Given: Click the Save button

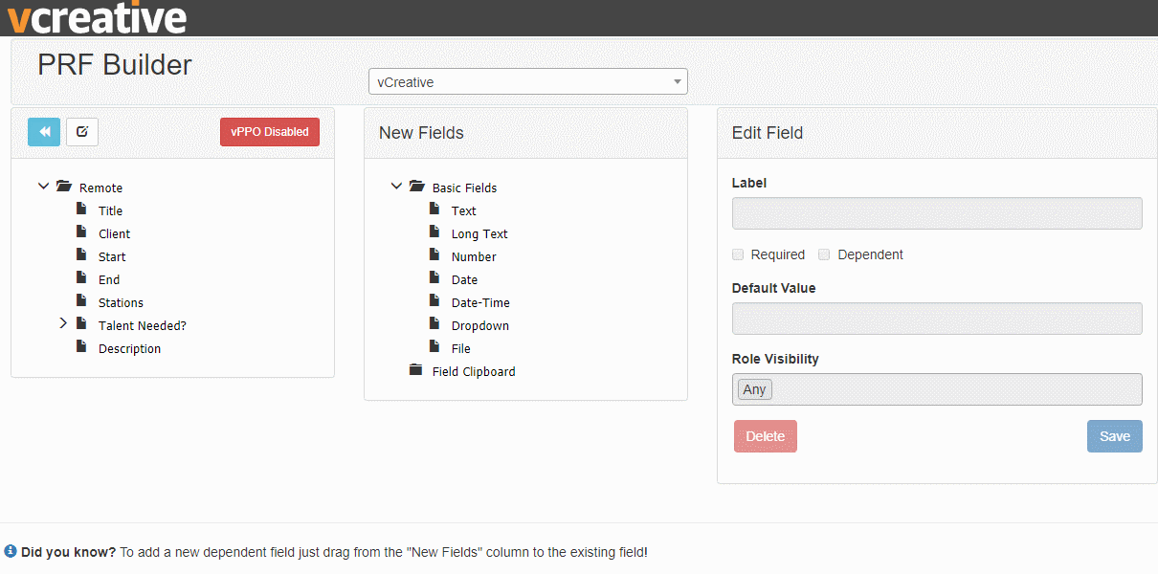Looking at the screenshot, I should 1115,436.
